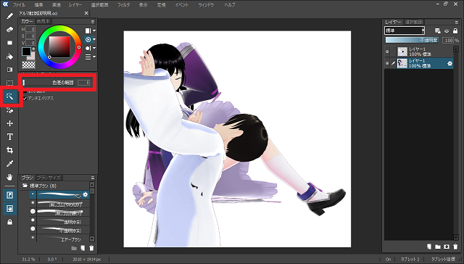Screen dimensions: 464x264
Task: Select the dotted rectangle Selection tool
Action: (x=9, y=83)
